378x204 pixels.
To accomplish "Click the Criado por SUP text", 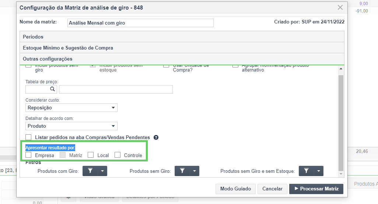I will pos(309,22).
